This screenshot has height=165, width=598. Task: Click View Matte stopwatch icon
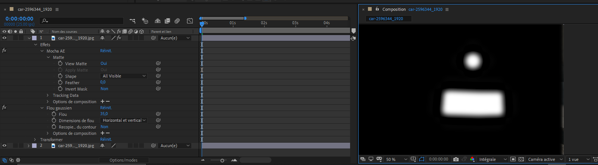pos(60,64)
